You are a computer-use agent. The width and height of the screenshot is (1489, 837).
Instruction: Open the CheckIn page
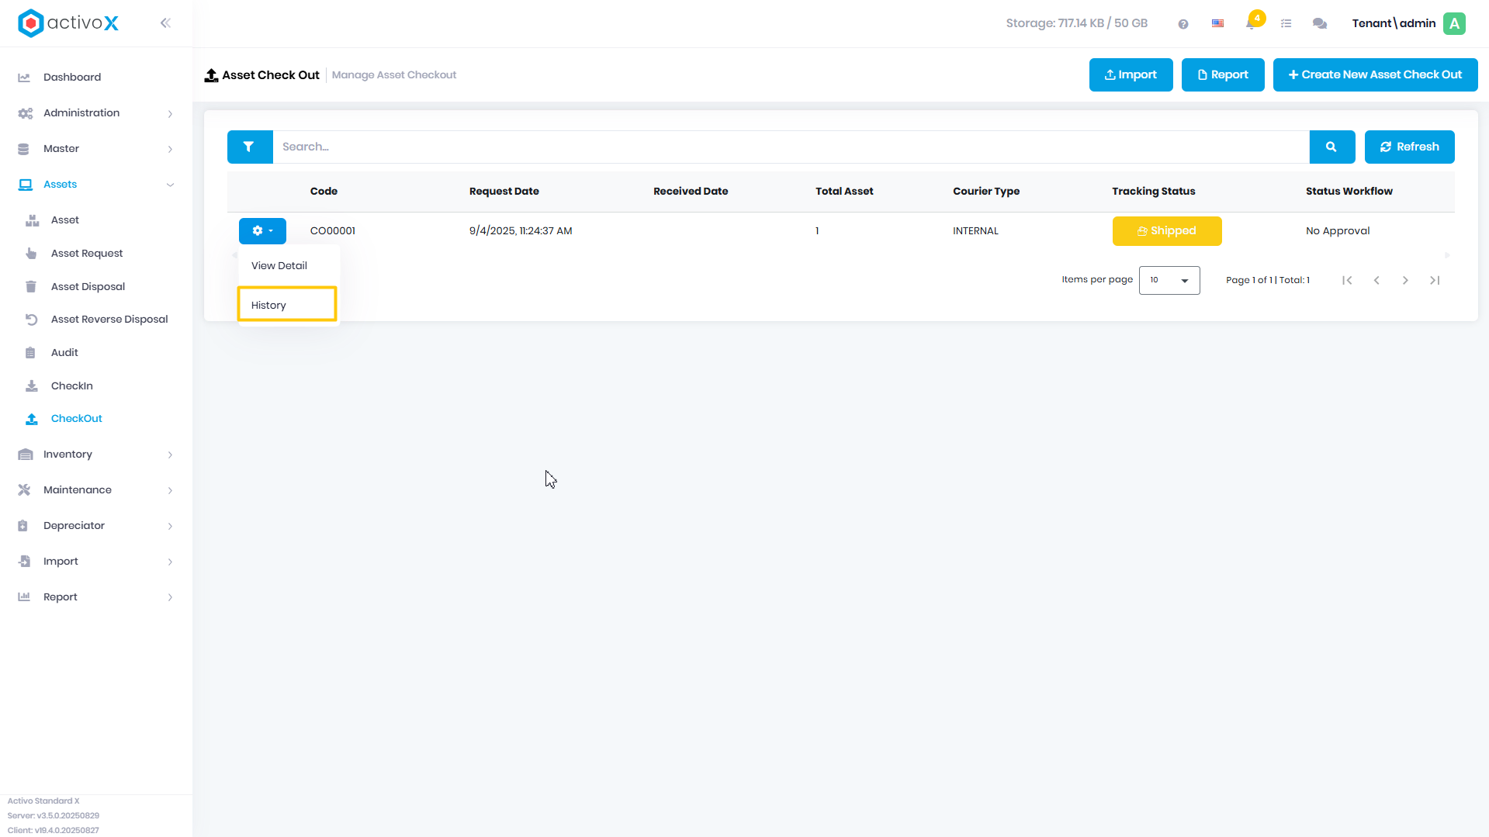(72, 386)
